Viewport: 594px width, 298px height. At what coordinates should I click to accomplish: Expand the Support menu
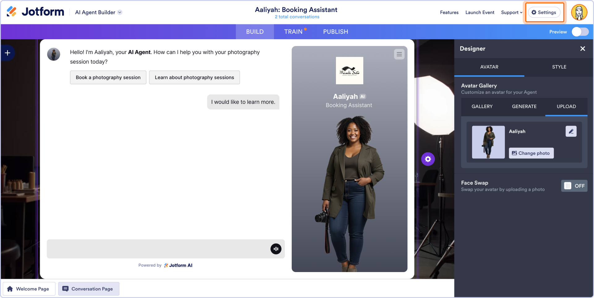(x=512, y=12)
